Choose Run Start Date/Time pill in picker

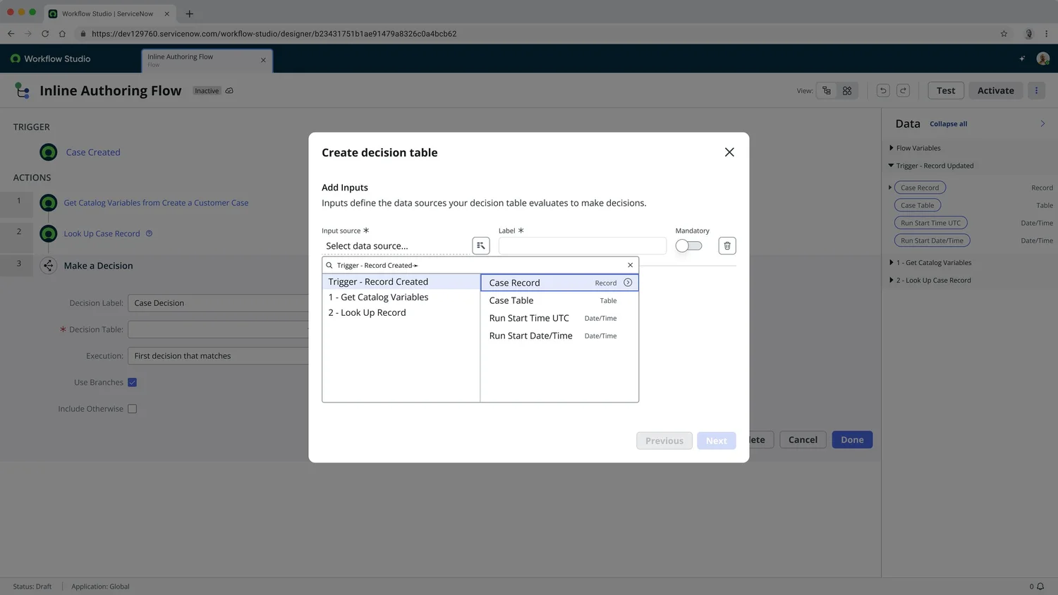point(559,336)
